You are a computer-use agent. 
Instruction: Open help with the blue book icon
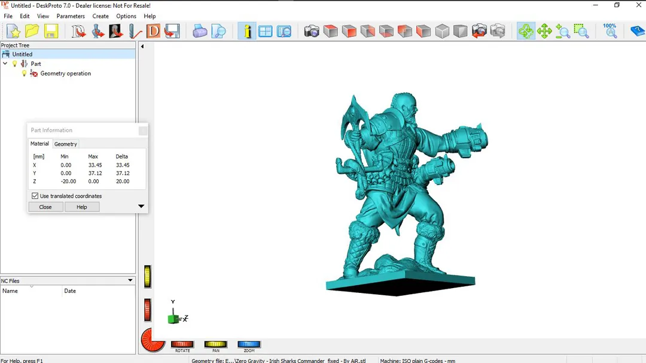(x=638, y=31)
